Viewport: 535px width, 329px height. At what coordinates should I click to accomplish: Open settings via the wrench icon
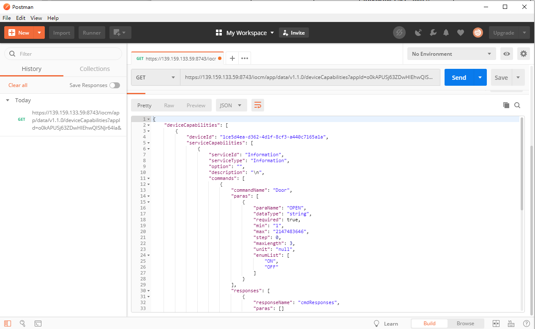tap(433, 33)
